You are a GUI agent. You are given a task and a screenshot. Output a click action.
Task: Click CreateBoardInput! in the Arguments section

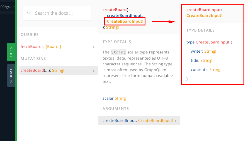pos(155,121)
